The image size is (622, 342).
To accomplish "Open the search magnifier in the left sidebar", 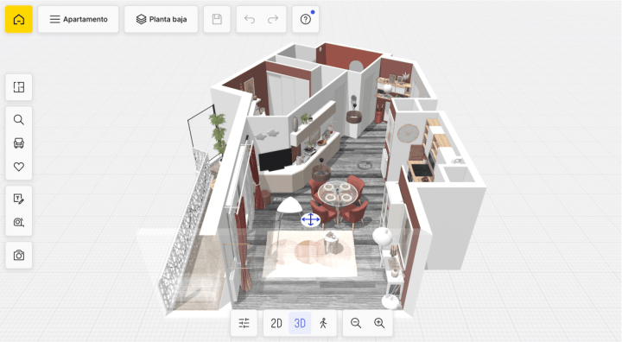I will [x=19, y=120].
